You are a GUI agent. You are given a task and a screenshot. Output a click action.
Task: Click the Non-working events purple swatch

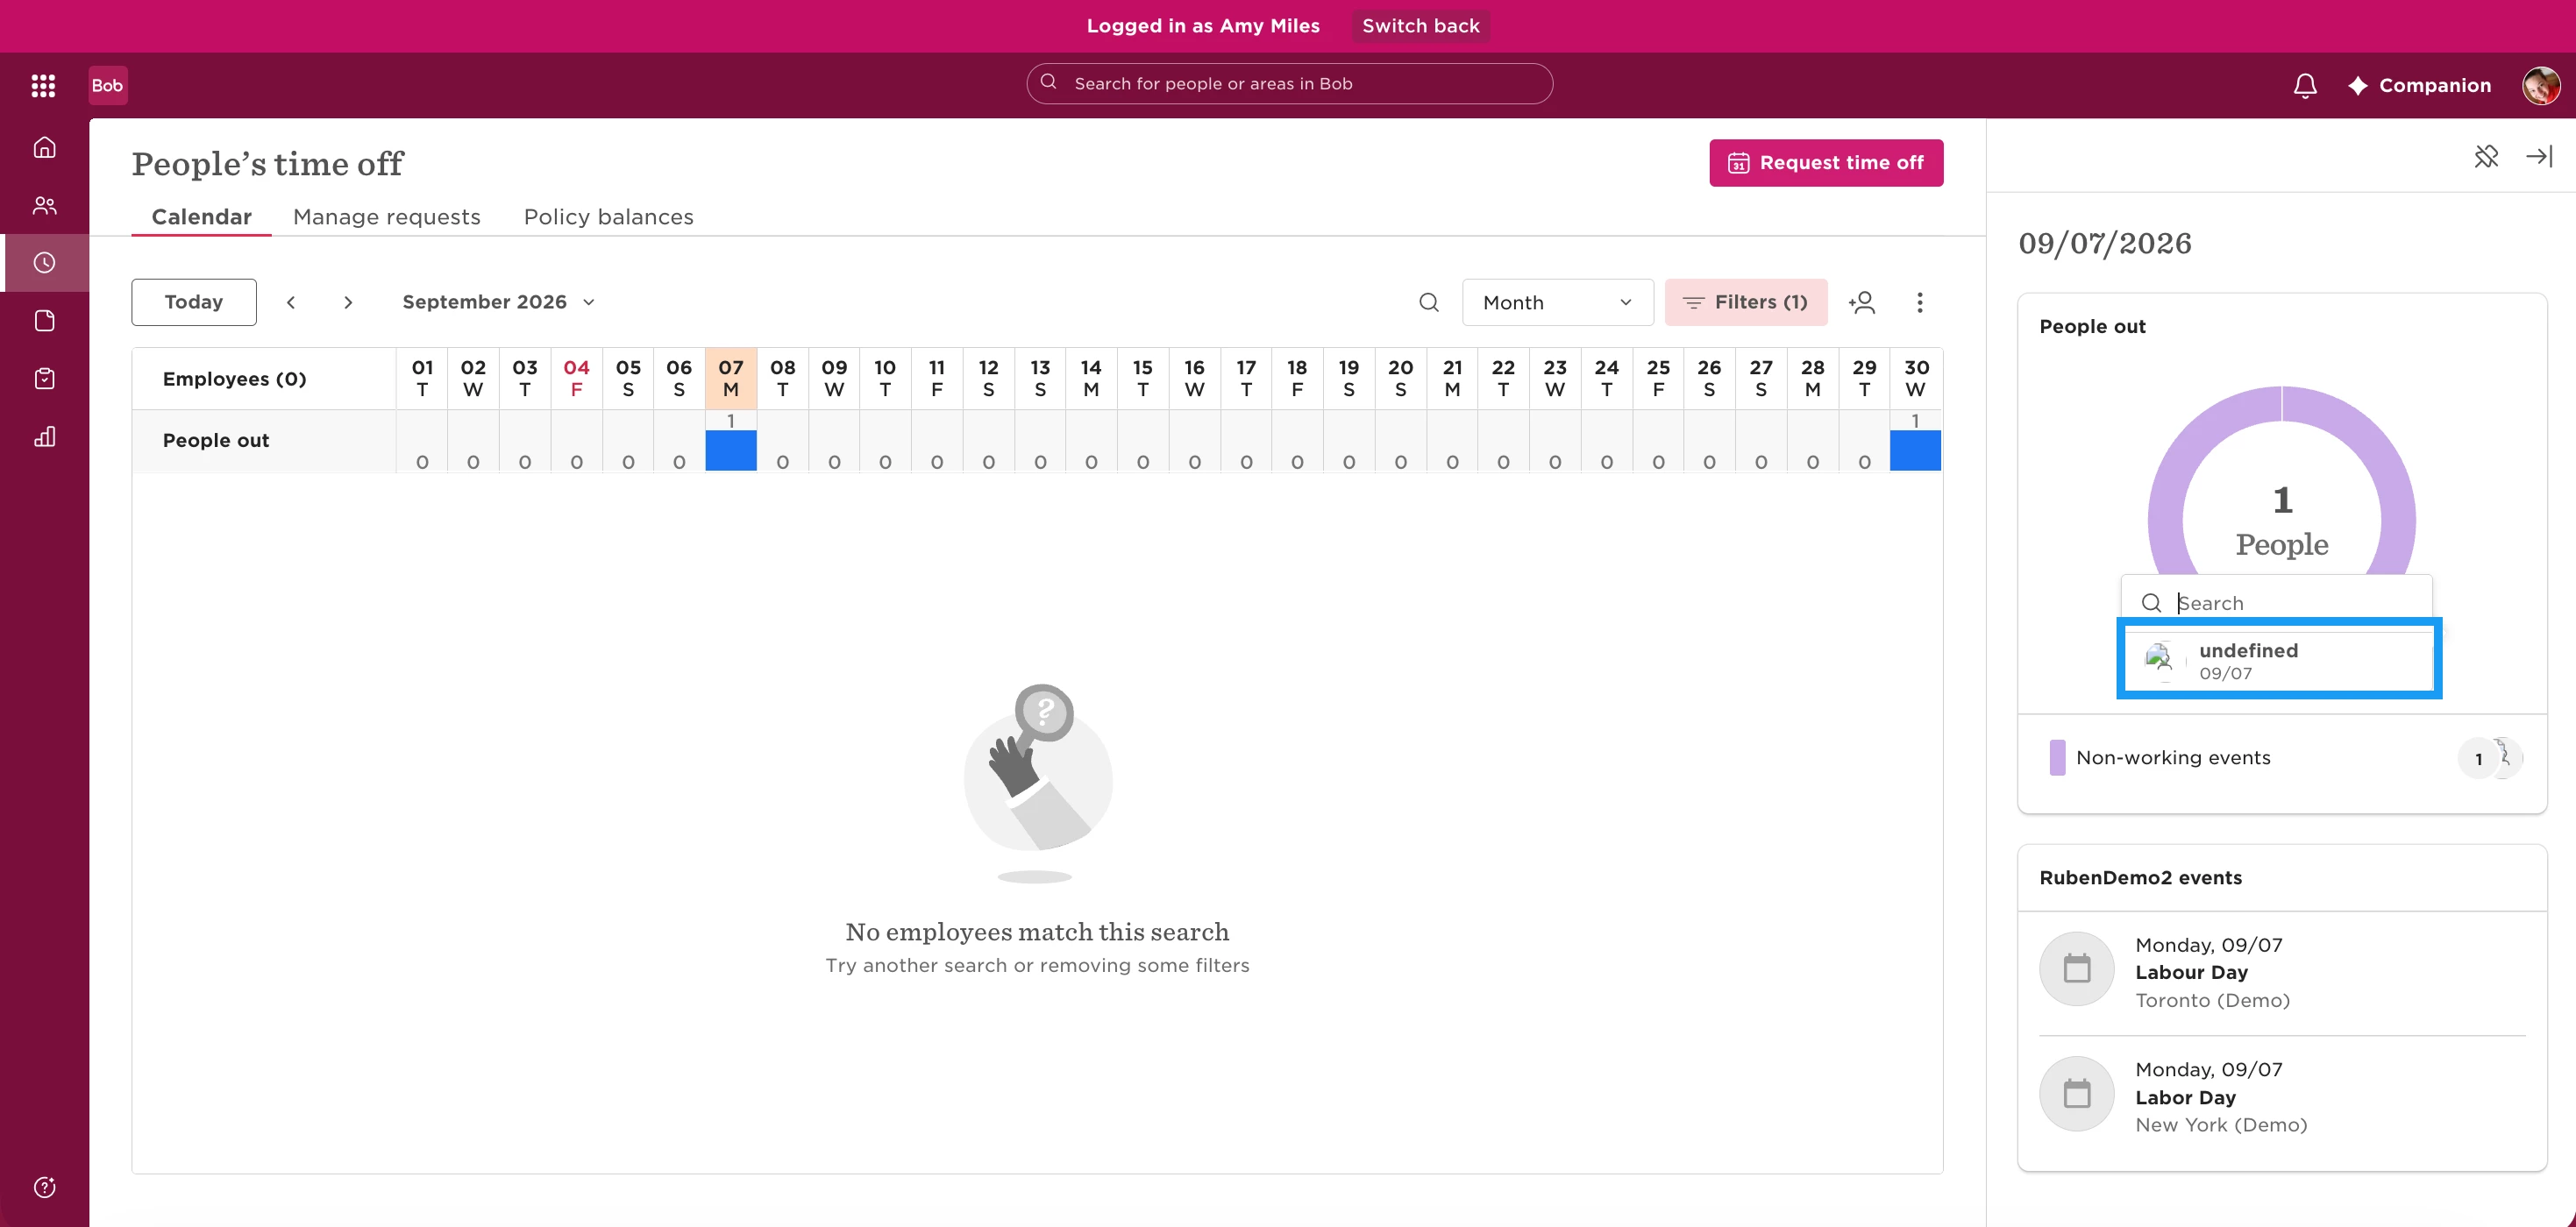coord(2056,757)
